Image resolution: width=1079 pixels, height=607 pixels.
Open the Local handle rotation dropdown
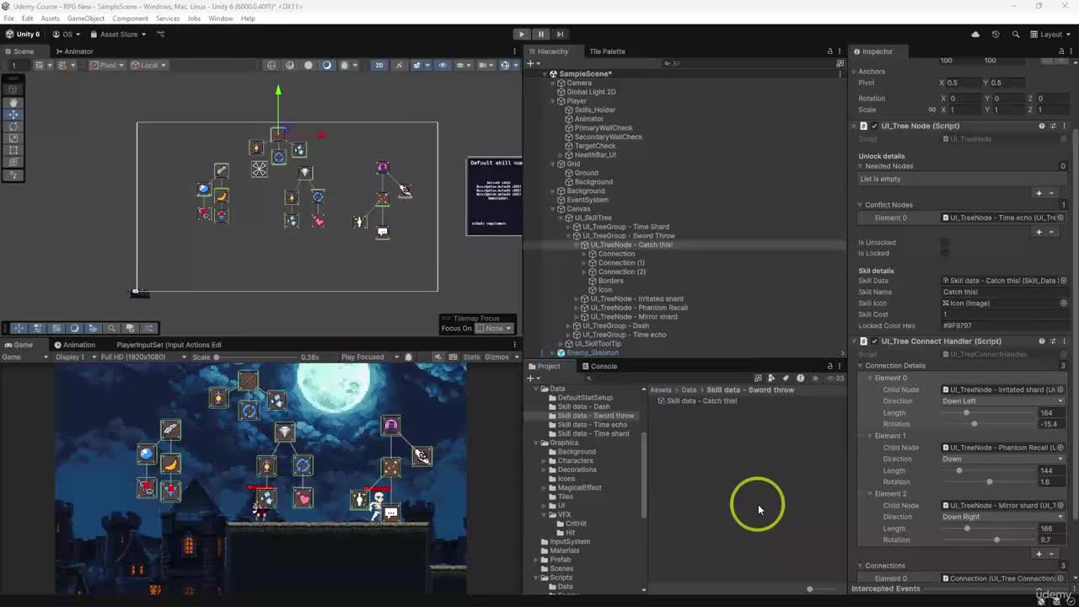click(x=149, y=65)
